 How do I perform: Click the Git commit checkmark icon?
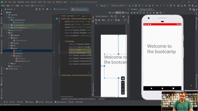(x=164, y=6)
